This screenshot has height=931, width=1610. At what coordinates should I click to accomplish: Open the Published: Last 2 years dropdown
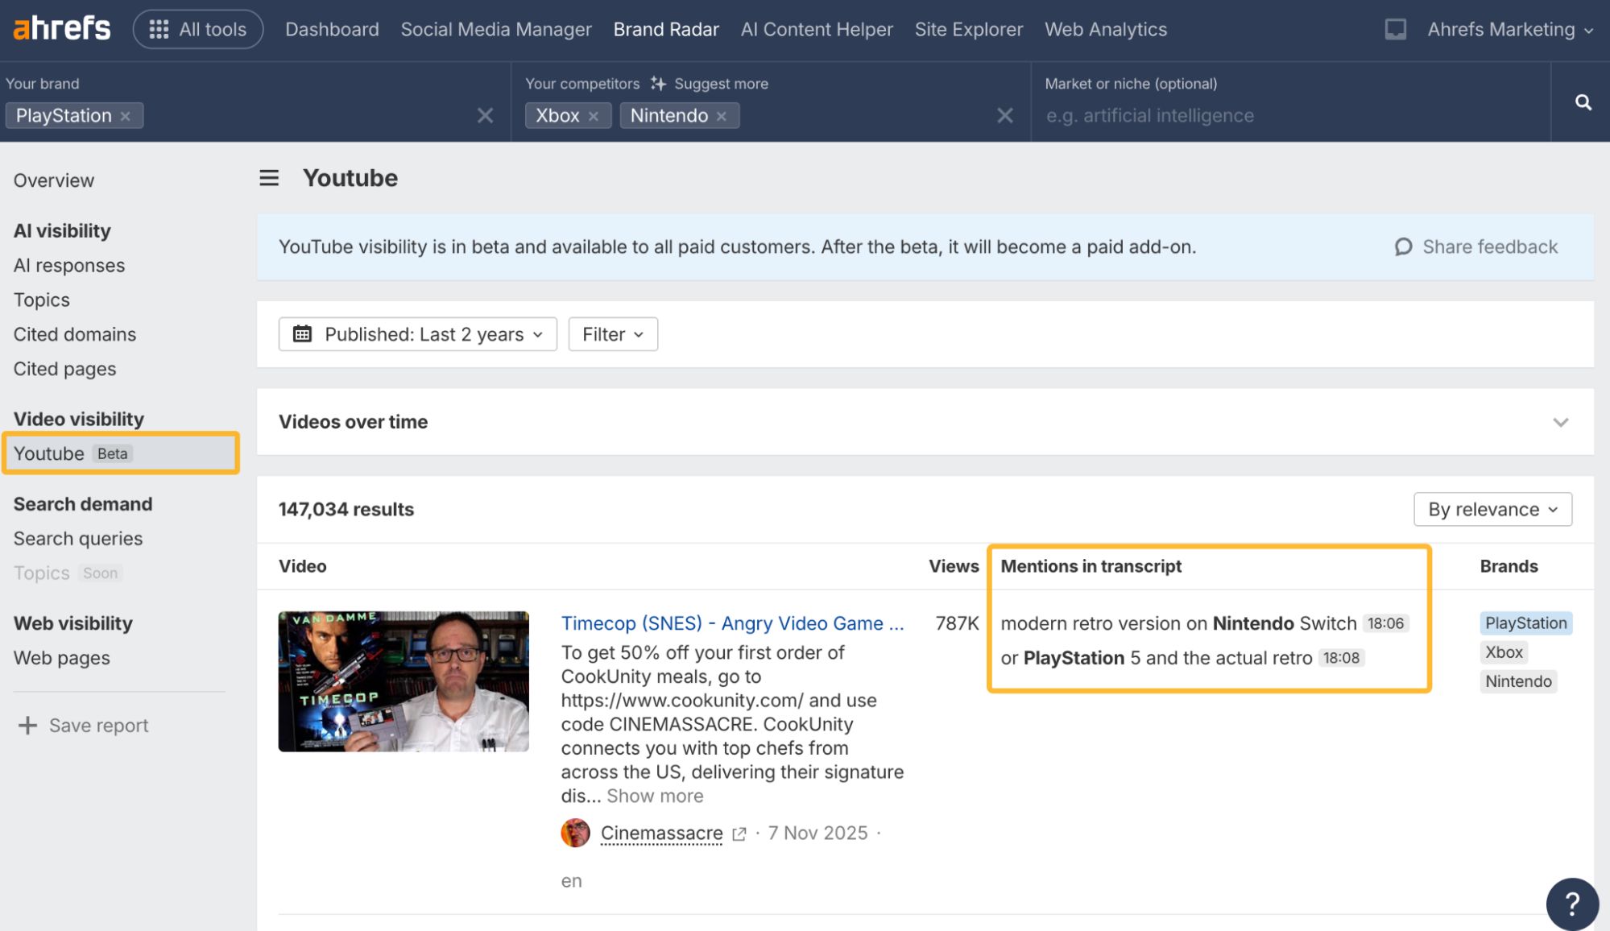tap(417, 334)
